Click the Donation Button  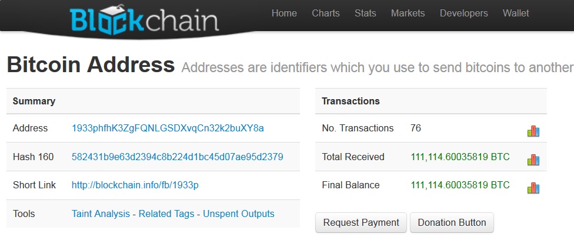tap(452, 222)
